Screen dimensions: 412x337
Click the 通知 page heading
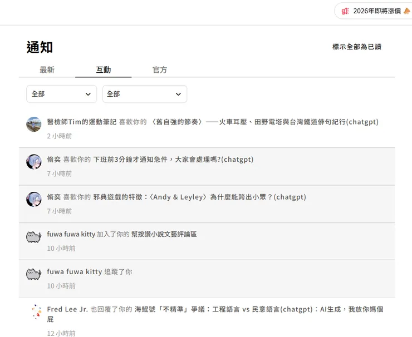[x=40, y=47]
